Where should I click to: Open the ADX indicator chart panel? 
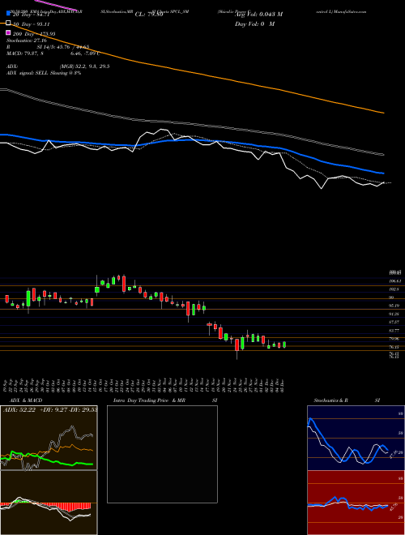[49, 438]
